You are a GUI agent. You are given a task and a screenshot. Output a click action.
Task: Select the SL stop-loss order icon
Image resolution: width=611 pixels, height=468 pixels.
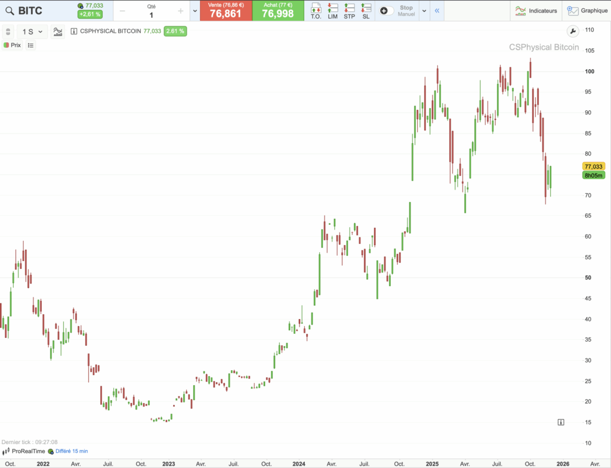(x=366, y=10)
